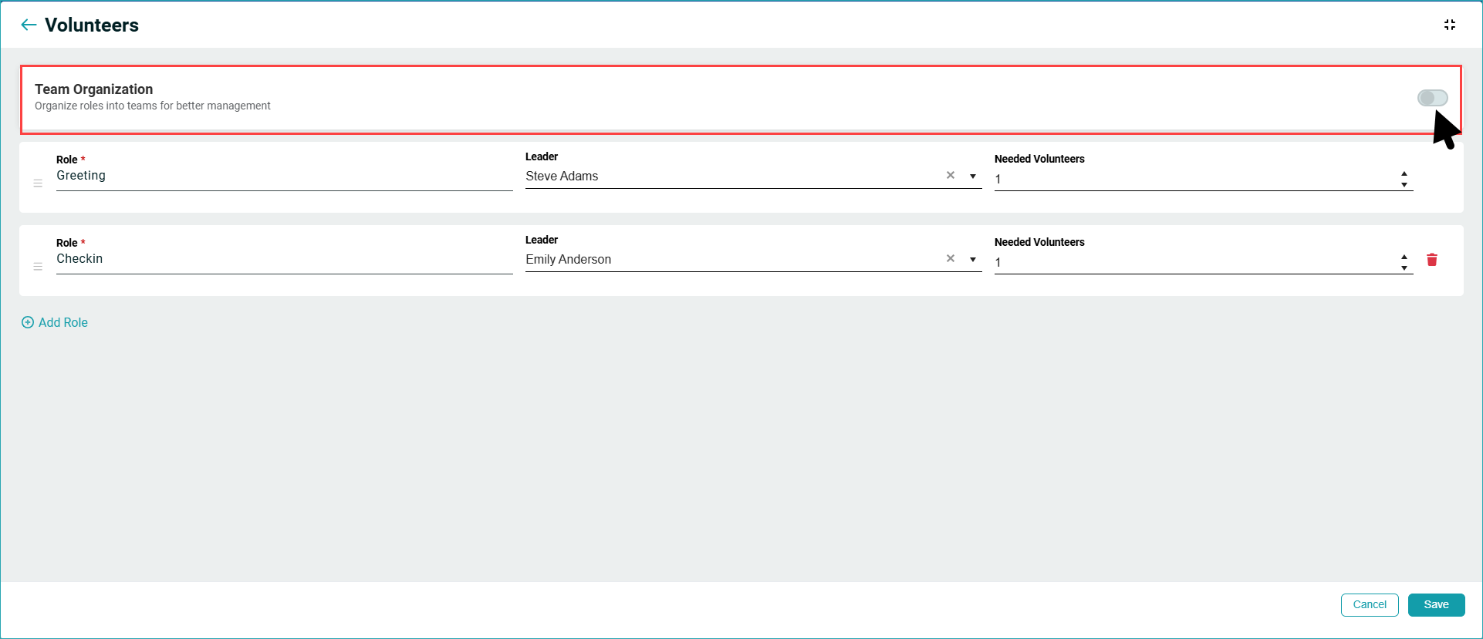
Task: Click the back arrow next to Volunteers
Action: point(29,25)
